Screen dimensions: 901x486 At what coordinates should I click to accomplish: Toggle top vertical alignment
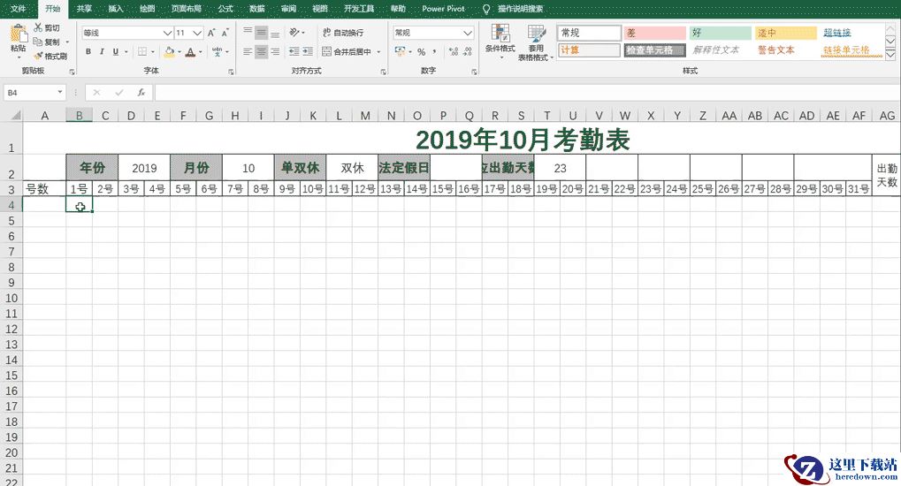(x=248, y=32)
